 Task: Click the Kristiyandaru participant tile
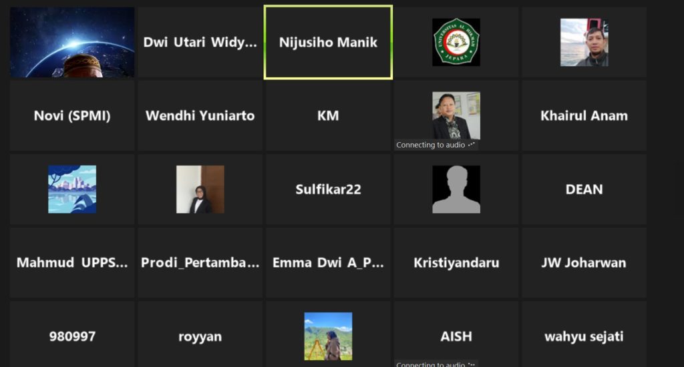pyautogui.click(x=456, y=262)
